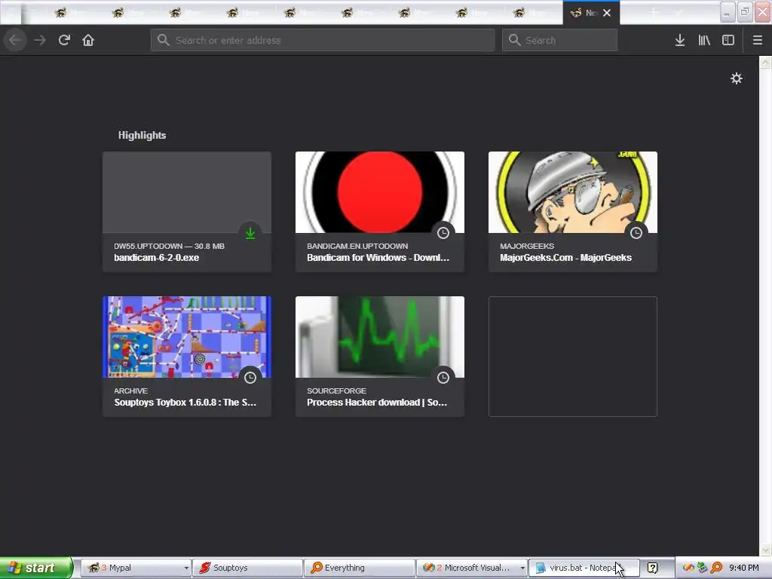Click history clock icon on Souptoys card
The width and height of the screenshot is (772, 579).
250,378
